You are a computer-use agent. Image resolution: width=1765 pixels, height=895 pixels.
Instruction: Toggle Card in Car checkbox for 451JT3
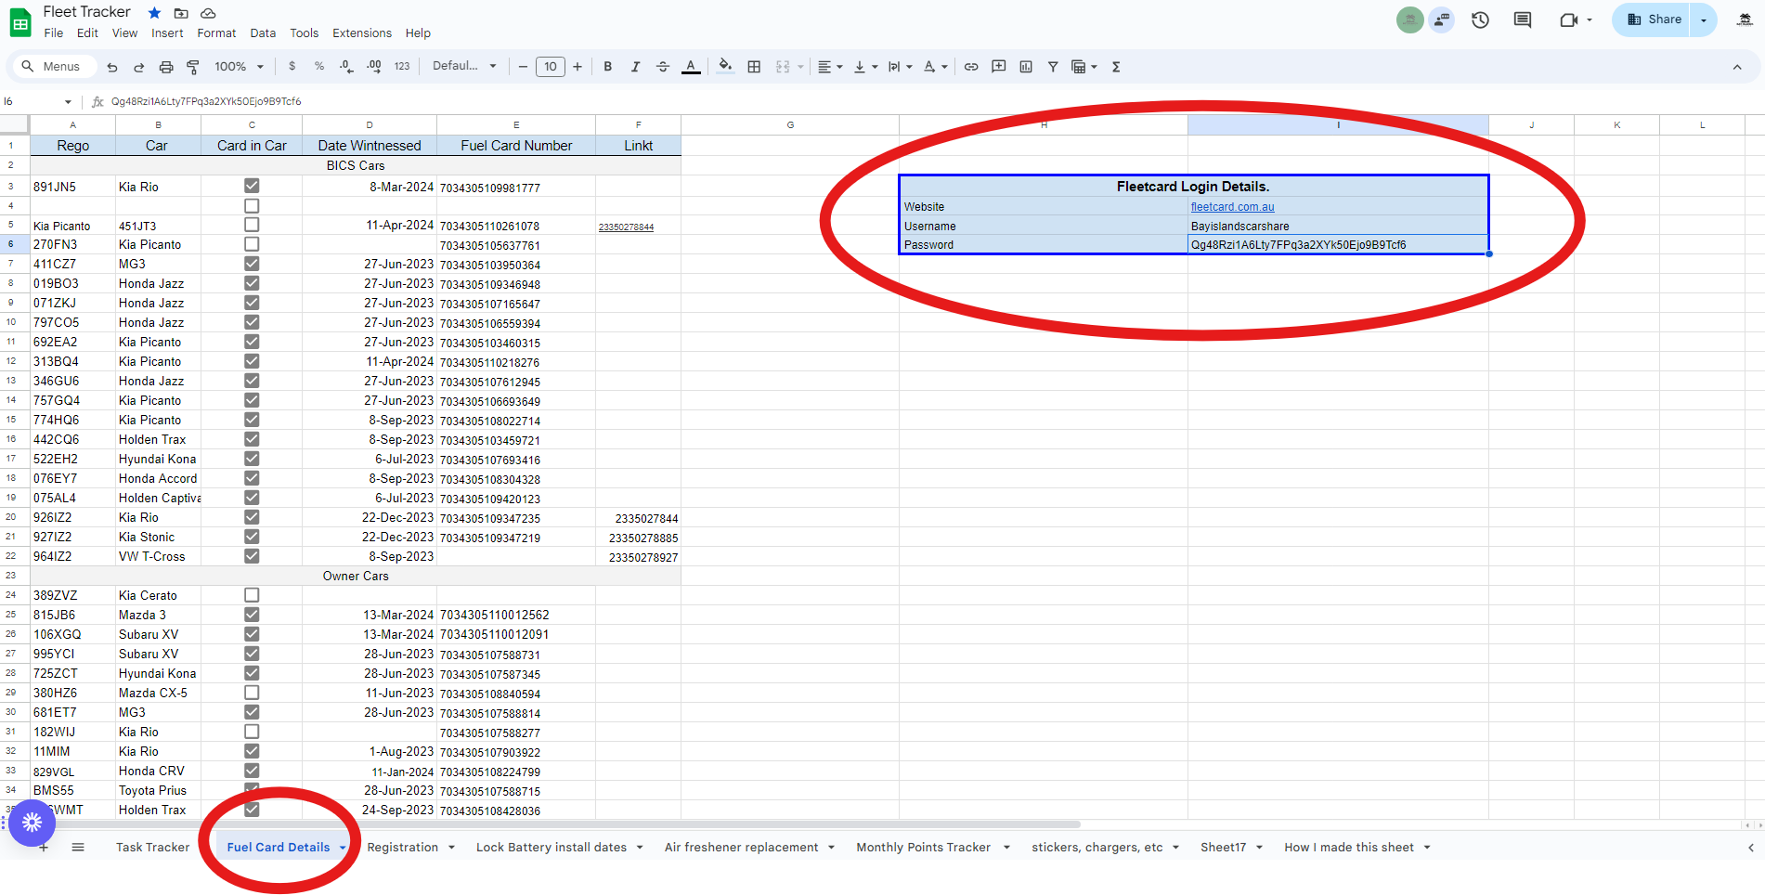[x=252, y=225]
